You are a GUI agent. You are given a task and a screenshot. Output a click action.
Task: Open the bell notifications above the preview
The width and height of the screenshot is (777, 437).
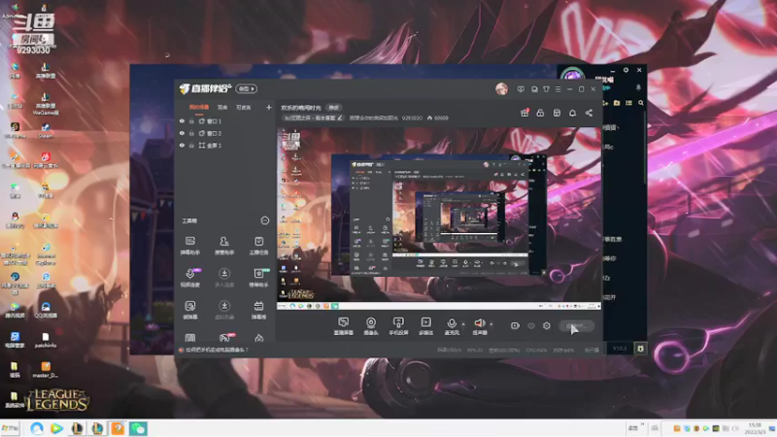tap(572, 113)
